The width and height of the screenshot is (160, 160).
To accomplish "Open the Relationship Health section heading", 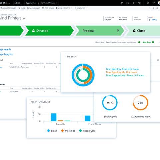I will coord(5,50).
